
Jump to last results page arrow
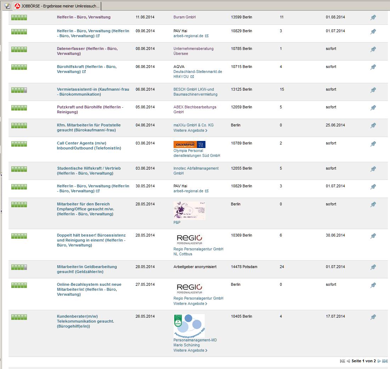[385, 361]
